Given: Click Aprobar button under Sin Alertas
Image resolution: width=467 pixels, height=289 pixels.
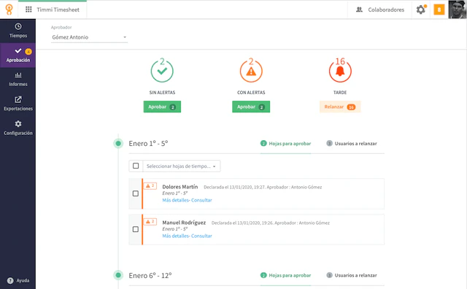Looking at the screenshot, I should tap(162, 107).
